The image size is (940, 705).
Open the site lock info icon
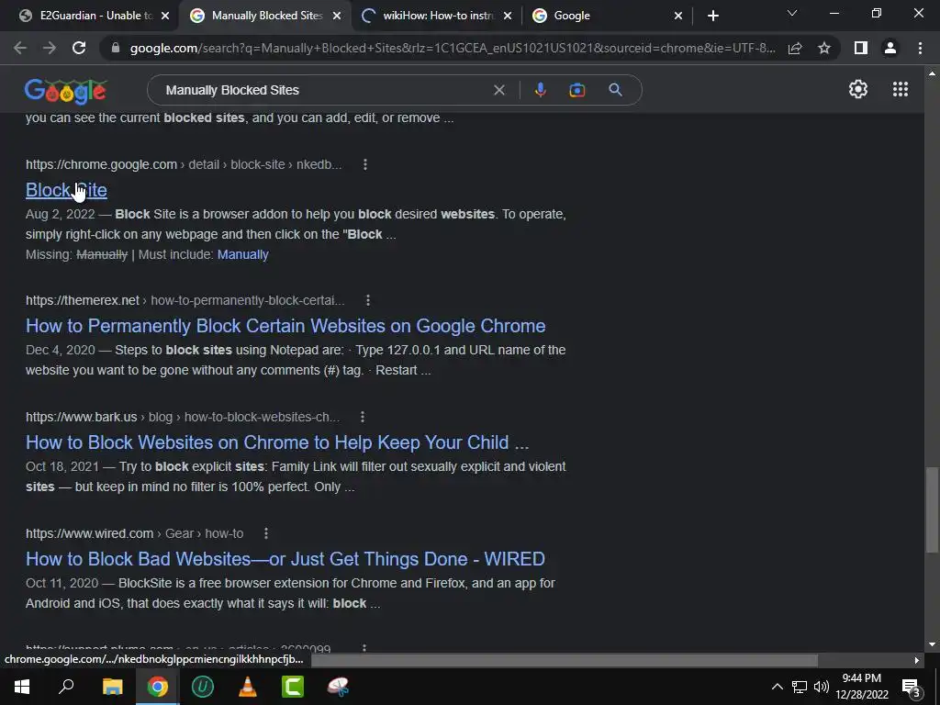click(x=116, y=48)
